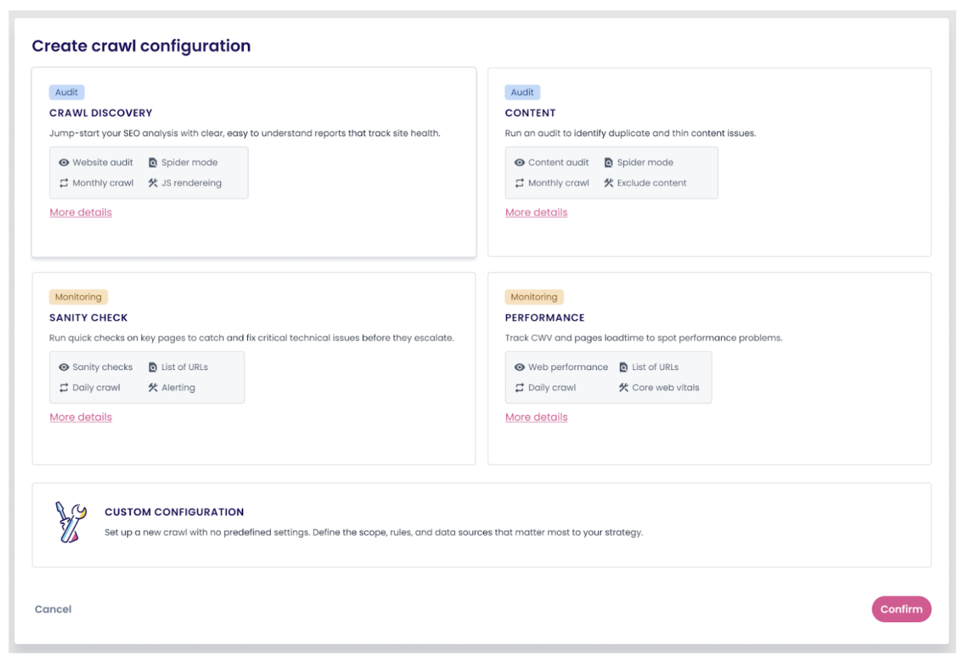Select the Custom Configuration card
The height and width of the screenshot is (661, 963).
coord(481,525)
